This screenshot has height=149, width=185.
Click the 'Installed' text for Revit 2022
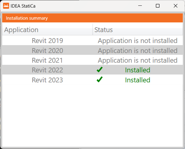point(138,70)
